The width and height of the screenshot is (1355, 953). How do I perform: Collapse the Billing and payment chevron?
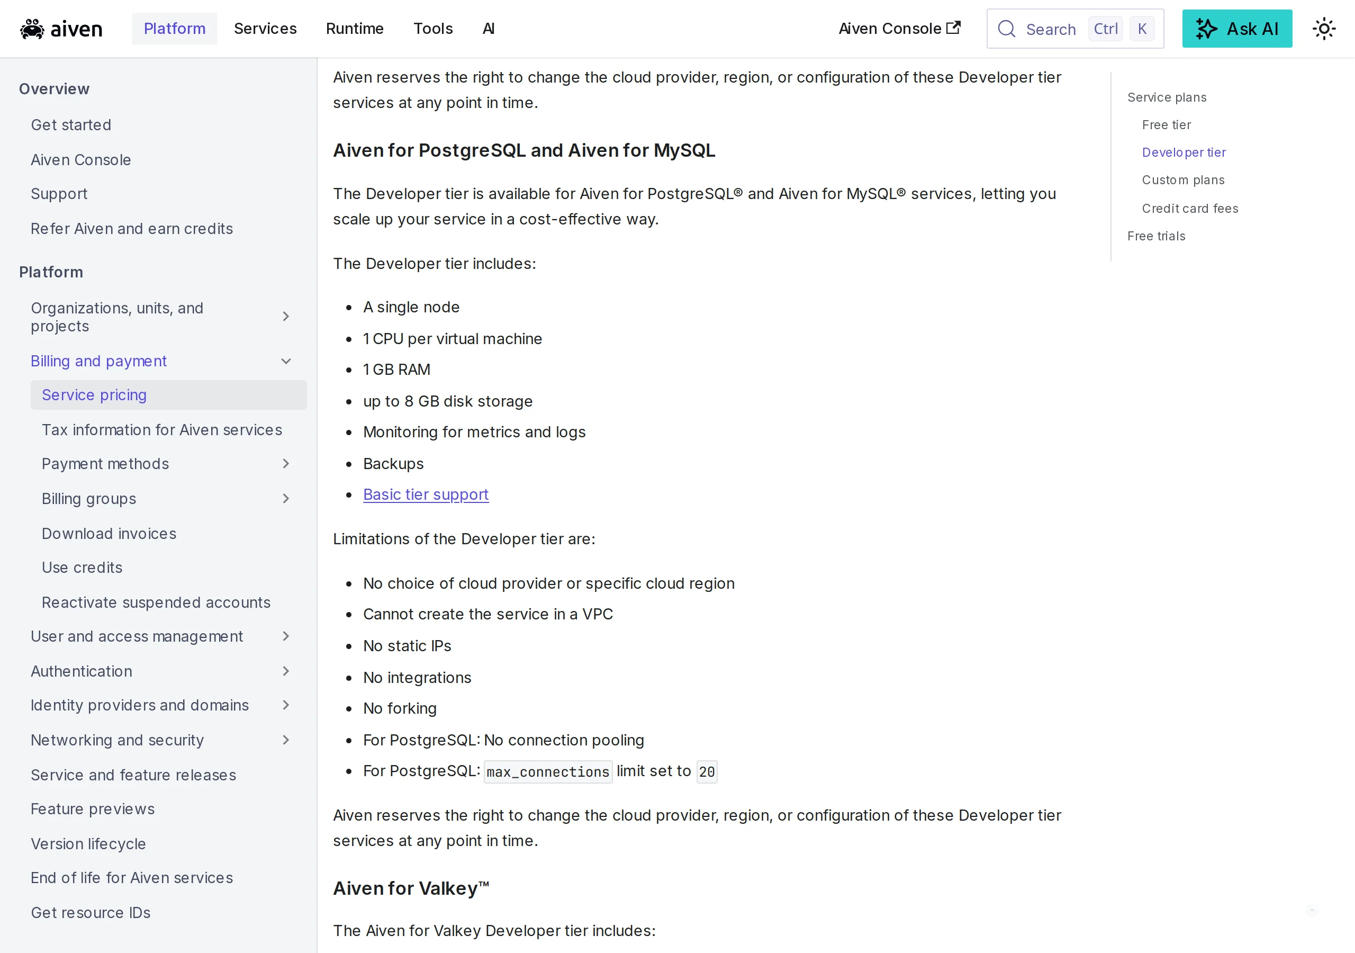tap(286, 362)
